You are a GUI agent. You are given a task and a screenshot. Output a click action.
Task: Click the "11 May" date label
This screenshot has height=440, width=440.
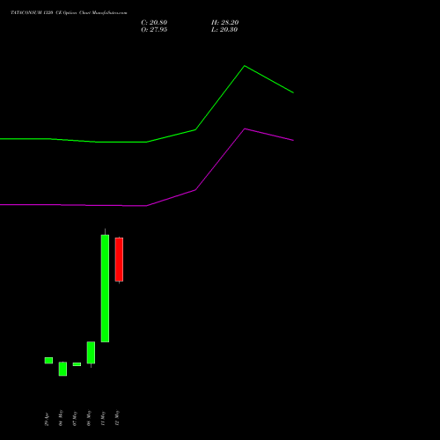coord(103,418)
